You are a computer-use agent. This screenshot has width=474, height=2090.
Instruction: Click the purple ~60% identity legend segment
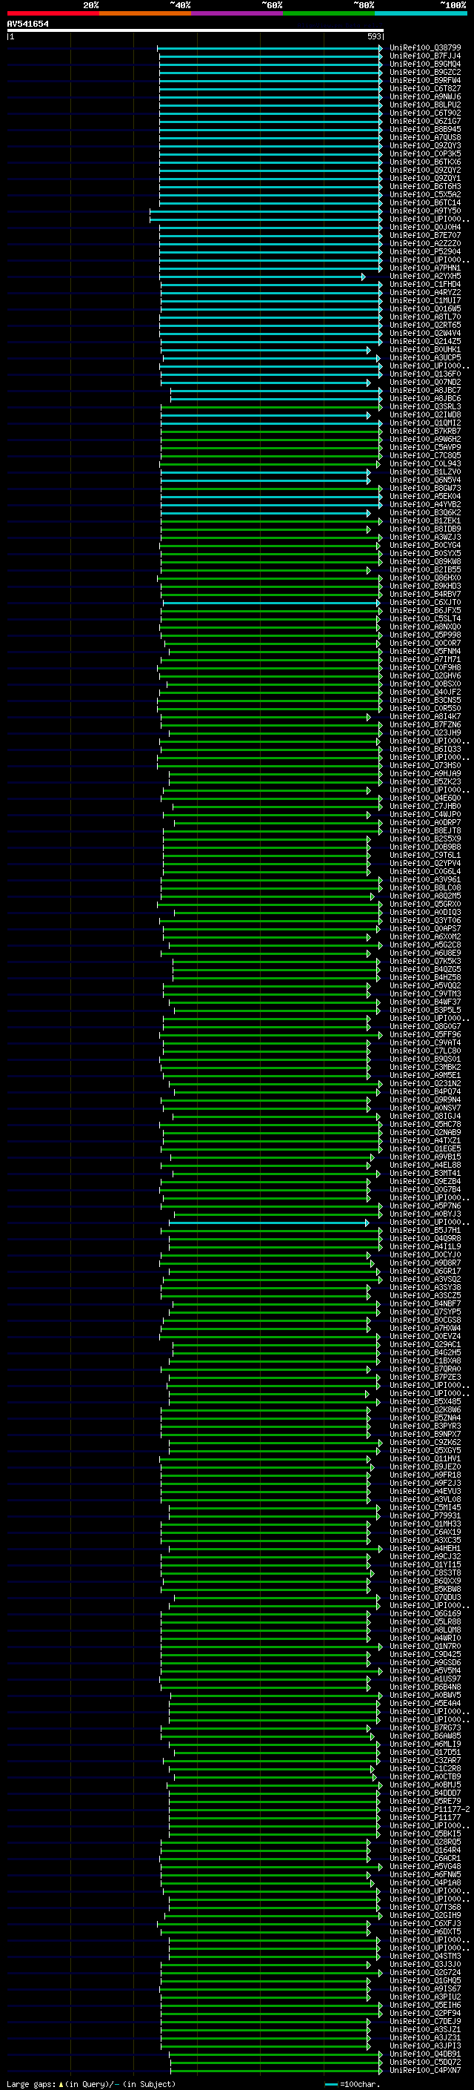click(238, 13)
